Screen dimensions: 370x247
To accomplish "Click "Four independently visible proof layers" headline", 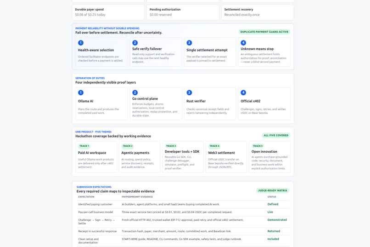I will coord(106,82).
